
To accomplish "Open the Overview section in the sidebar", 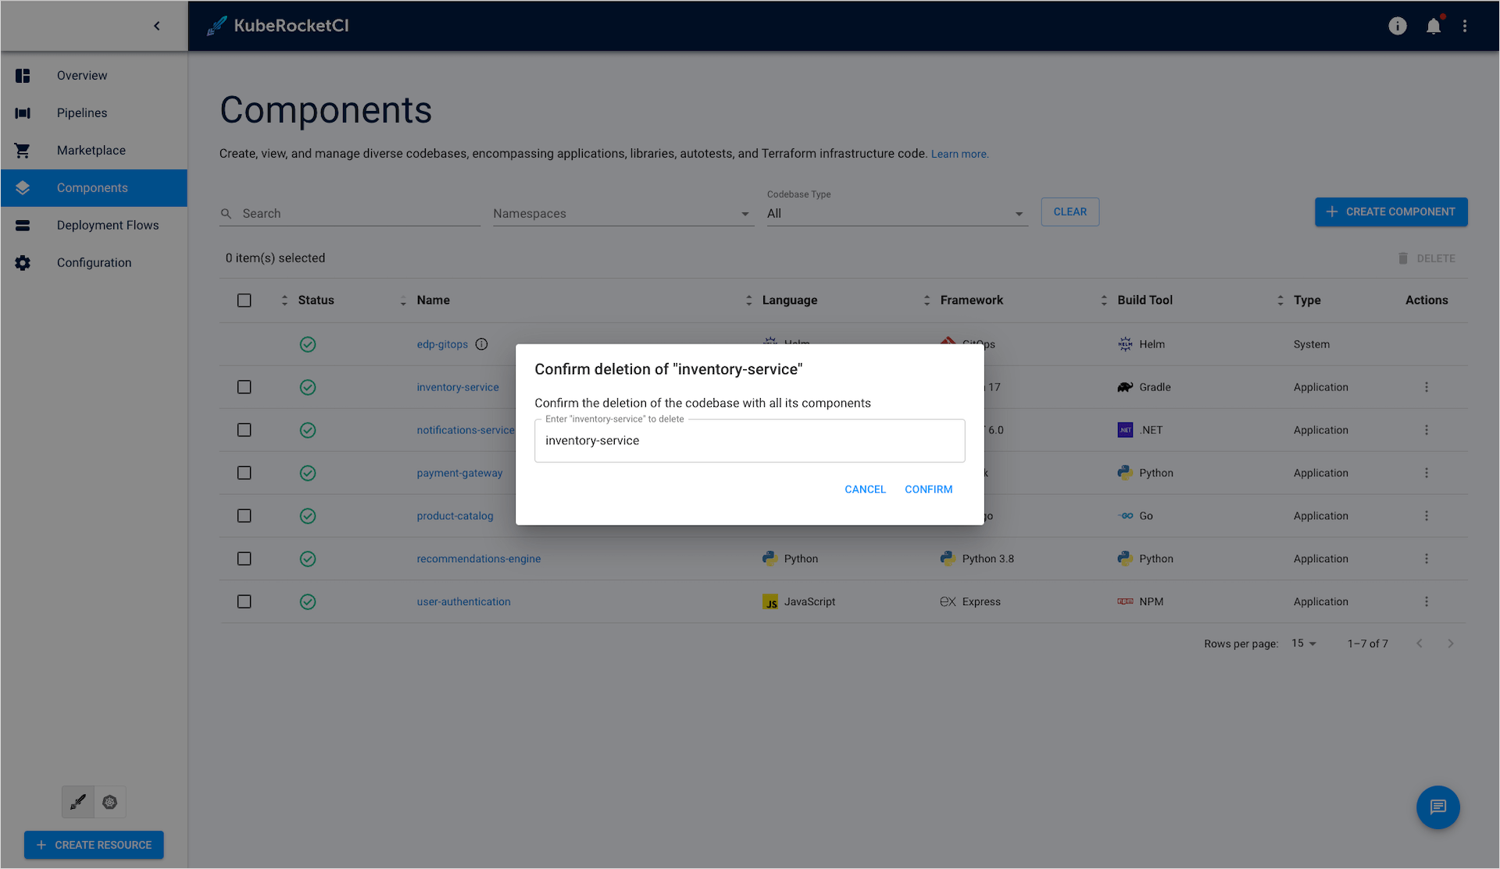I will click(81, 75).
